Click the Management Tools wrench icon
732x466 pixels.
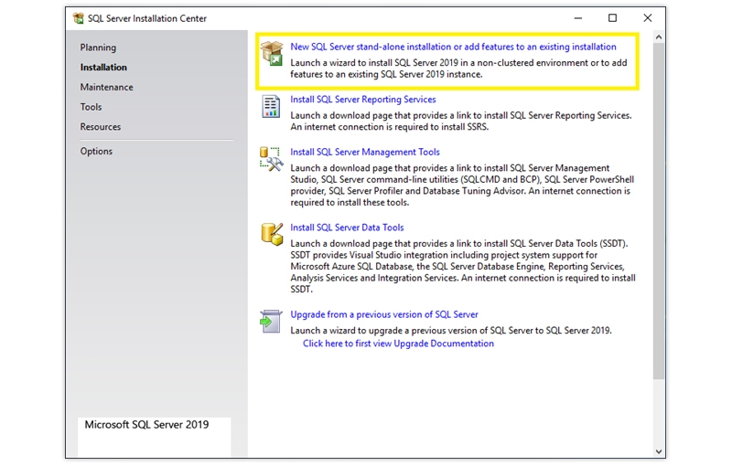coord(272,160)
